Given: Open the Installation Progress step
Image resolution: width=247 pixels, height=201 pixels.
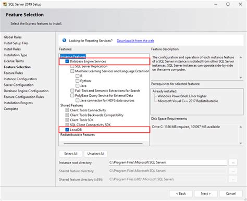Looking at the screenshot, I should (x=18, y=103).
